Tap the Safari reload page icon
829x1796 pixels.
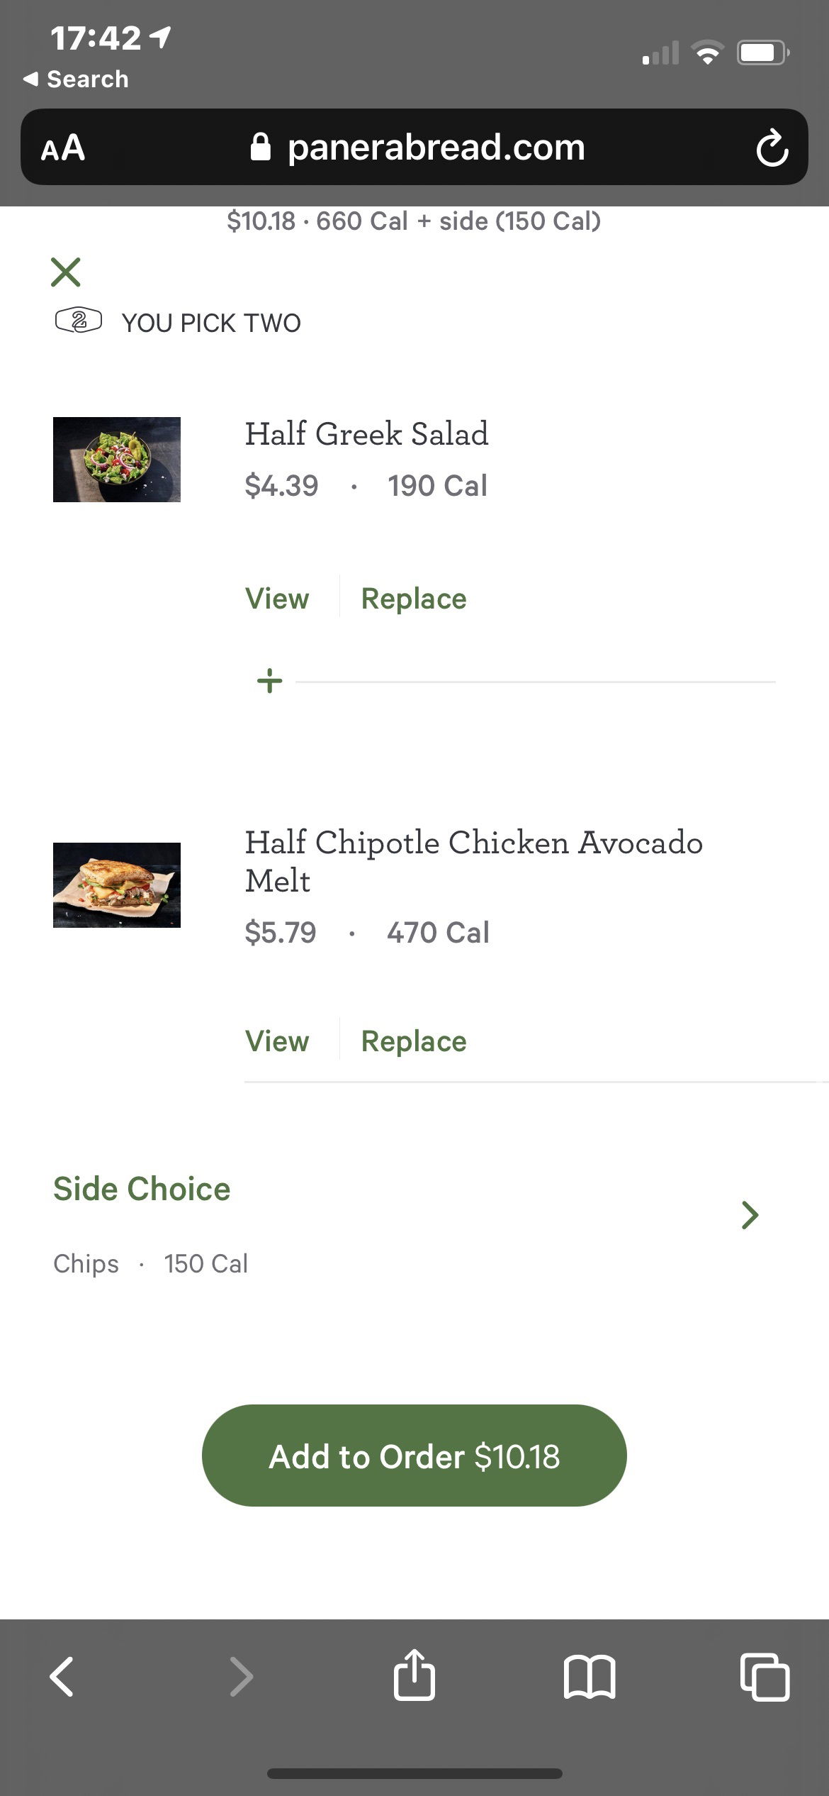click(772, 148)
